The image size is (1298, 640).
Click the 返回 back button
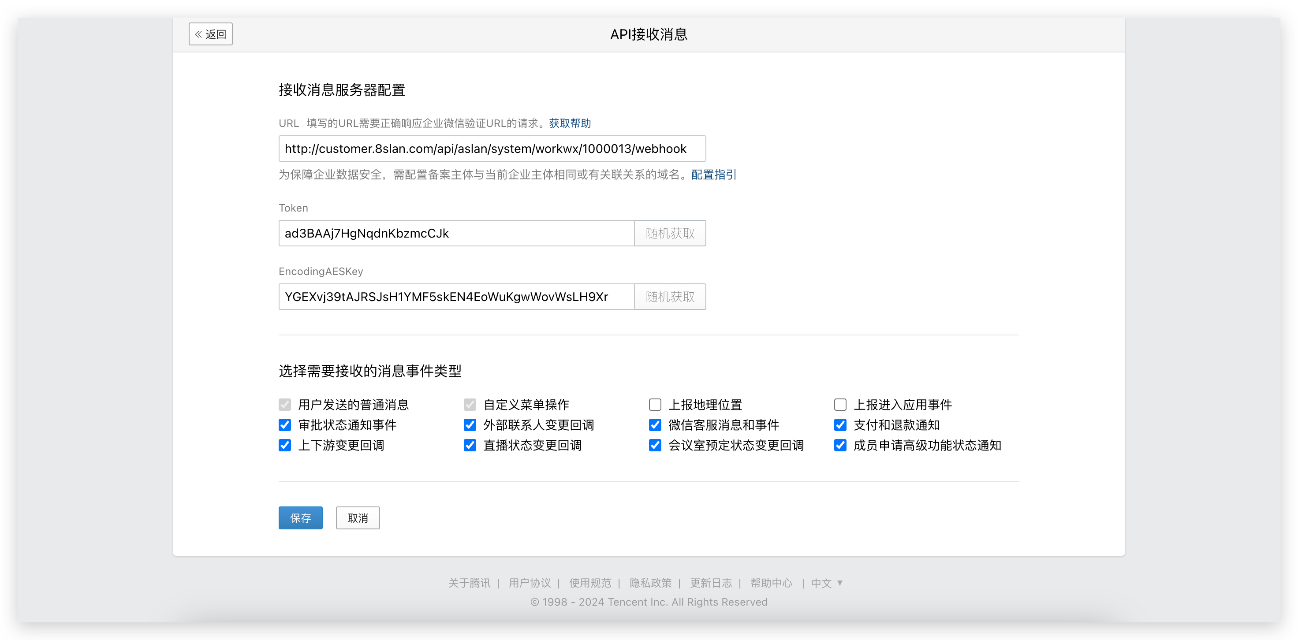coord(211,34)
